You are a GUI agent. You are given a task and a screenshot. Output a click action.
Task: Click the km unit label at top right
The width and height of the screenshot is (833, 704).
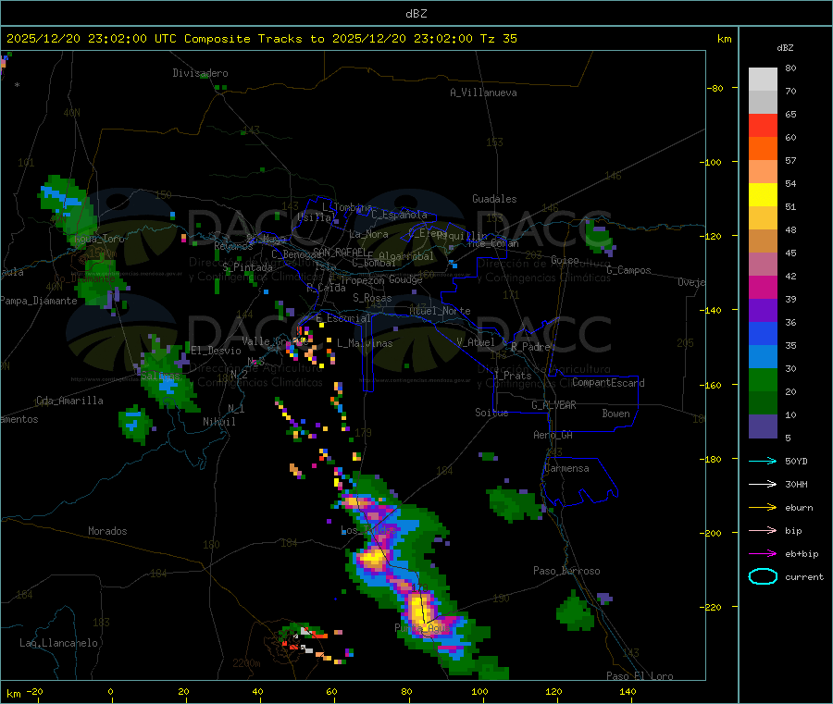click(724, 39)
